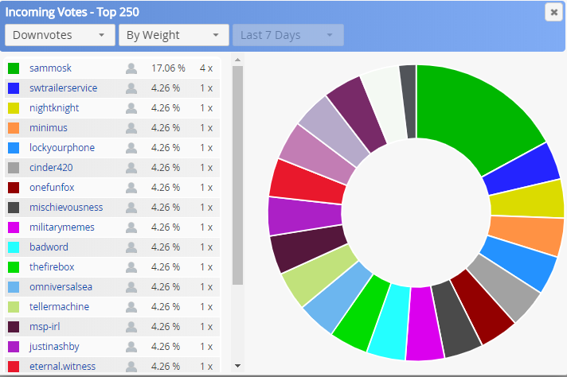
Task: Open the mischievousness user link
Action: 66,208
